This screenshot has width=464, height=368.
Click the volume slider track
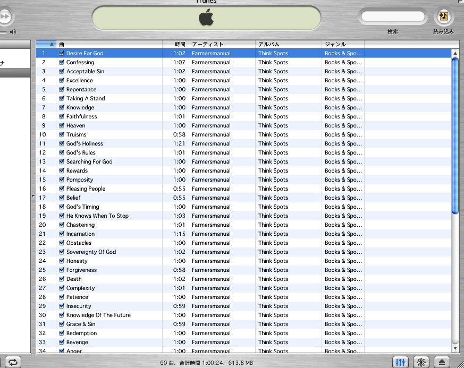click(x=3, y=32)
